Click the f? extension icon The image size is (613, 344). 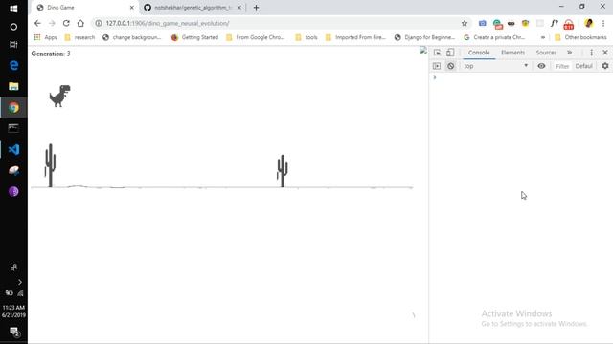(554, 23)
